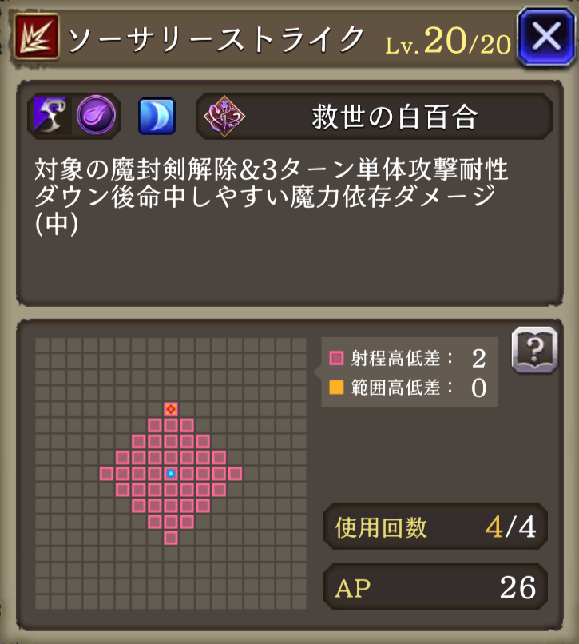This screenshot has height=644, width=579.
Task: Select the leftmost pink range tile
Action: click(x=107, y=474)
